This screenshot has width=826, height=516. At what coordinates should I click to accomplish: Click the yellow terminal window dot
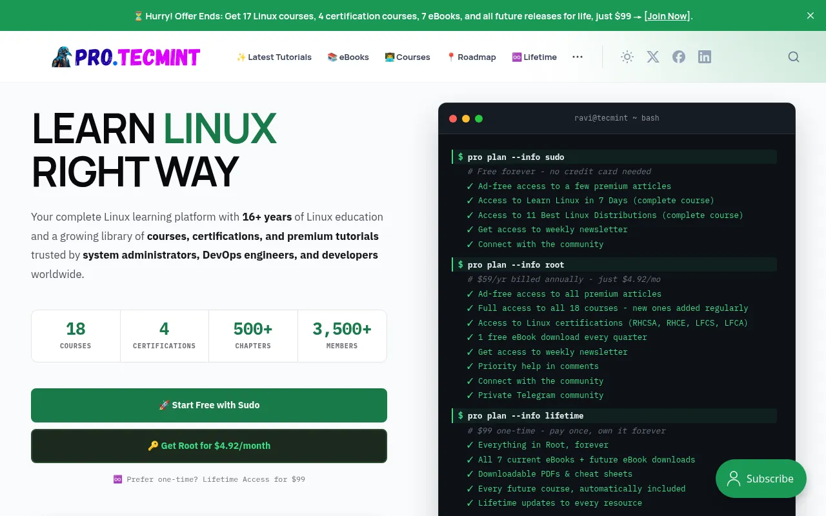click(x=466, y=119)
